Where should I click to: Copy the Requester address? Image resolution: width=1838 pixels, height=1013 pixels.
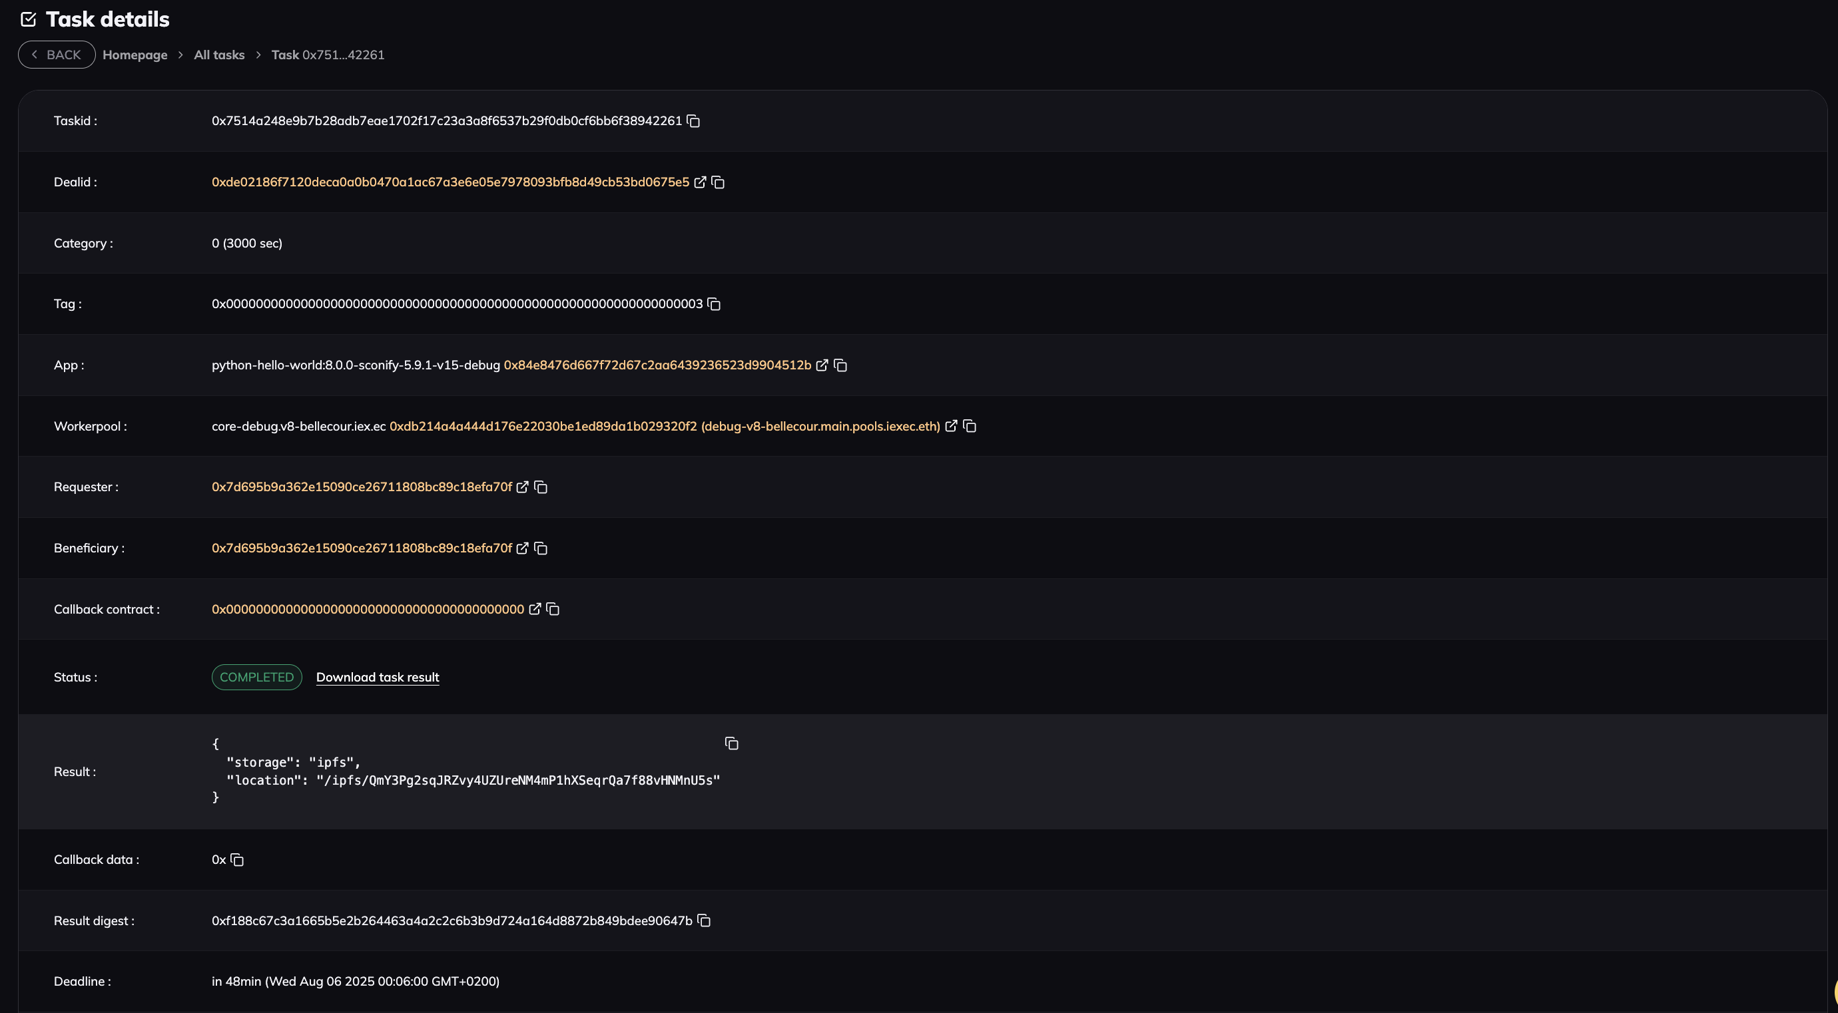pyautogui.click(x=541, y=488)
